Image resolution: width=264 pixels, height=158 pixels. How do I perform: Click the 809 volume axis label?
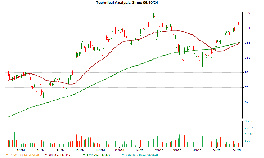(248, 141)
